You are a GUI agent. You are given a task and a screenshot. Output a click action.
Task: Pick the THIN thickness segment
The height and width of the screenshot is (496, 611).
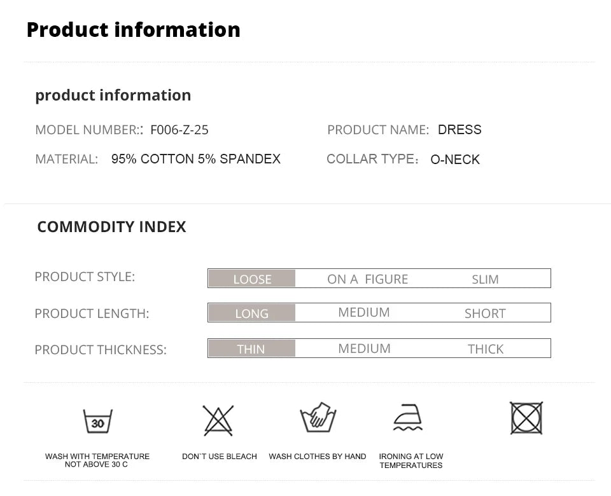click(x=251, y=348)
